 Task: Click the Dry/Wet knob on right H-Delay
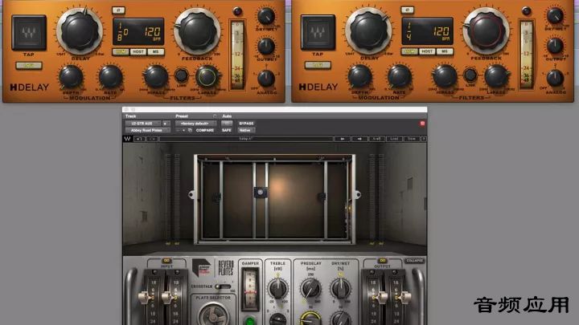(x=555, y=16)
